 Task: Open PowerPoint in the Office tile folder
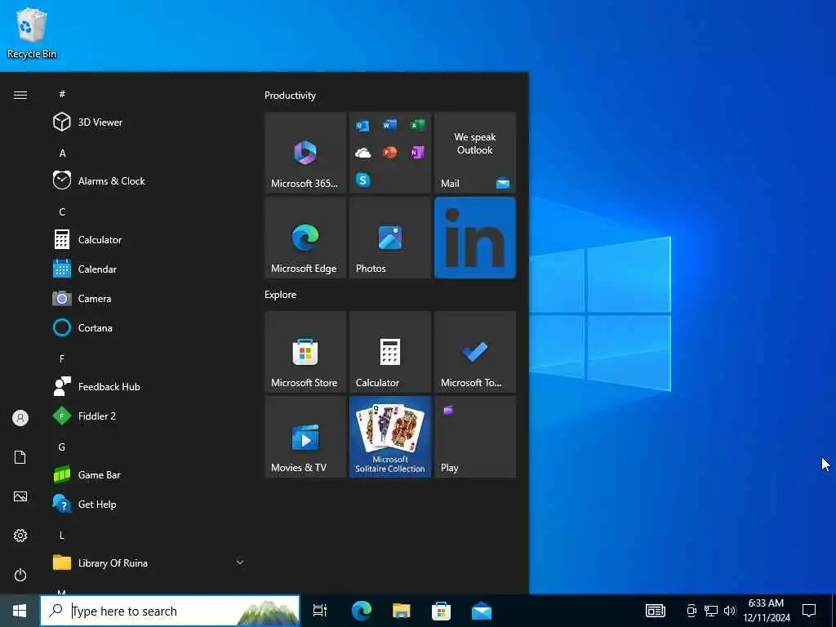(389, 153)
